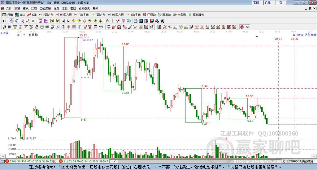The image size is (317, 170).
Task: Open the calculator icon
Action: pyautogui.click(x=141, y=21)
